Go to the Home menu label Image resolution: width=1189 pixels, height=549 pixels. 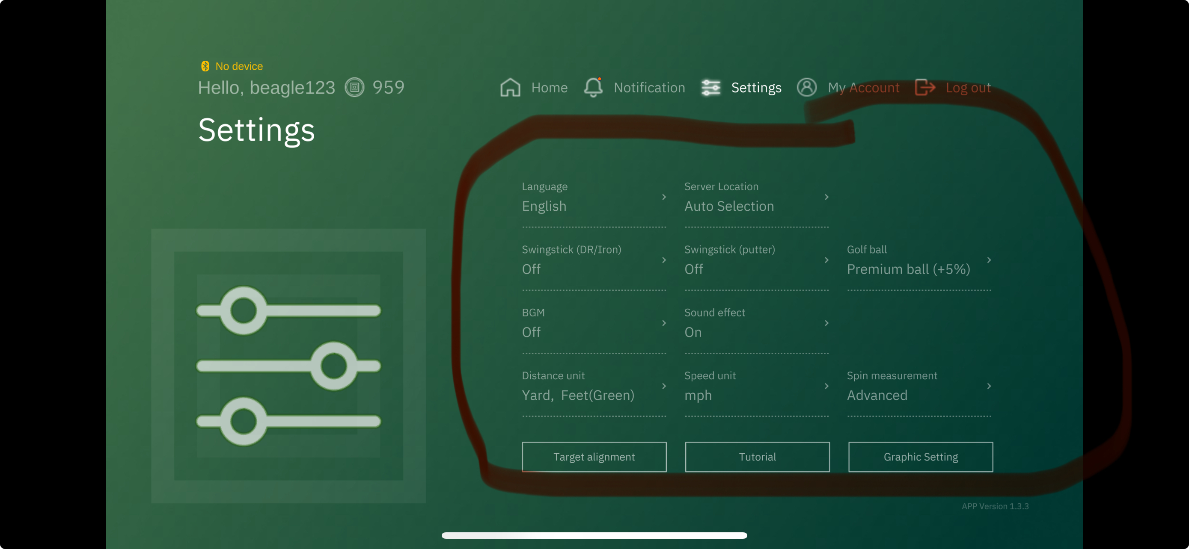tap(549, 88)
